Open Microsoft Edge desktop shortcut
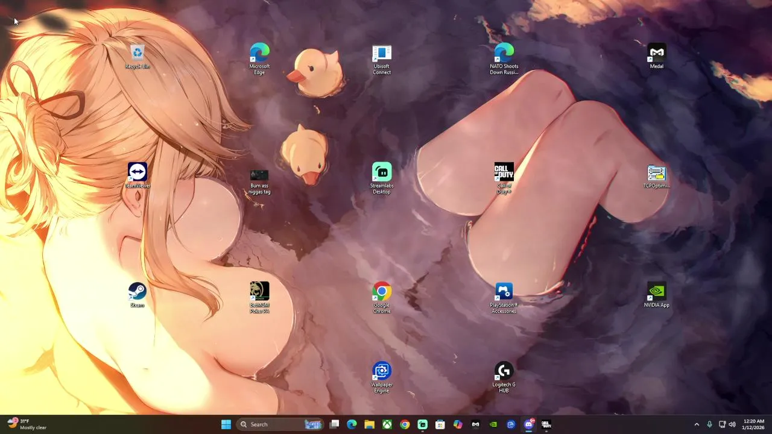The width and height of the screenshot is (772, 434). click(259, 59)
